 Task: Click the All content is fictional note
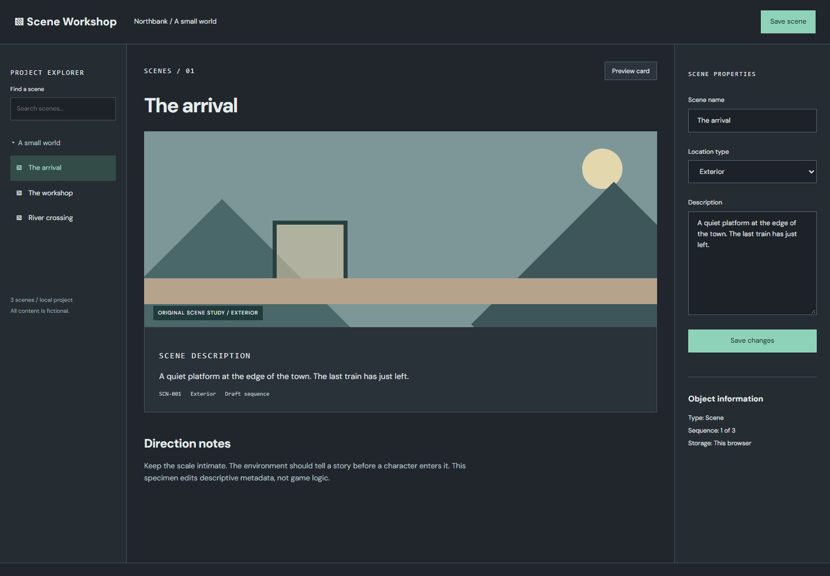pyautogui.click(x=40, y=310)
